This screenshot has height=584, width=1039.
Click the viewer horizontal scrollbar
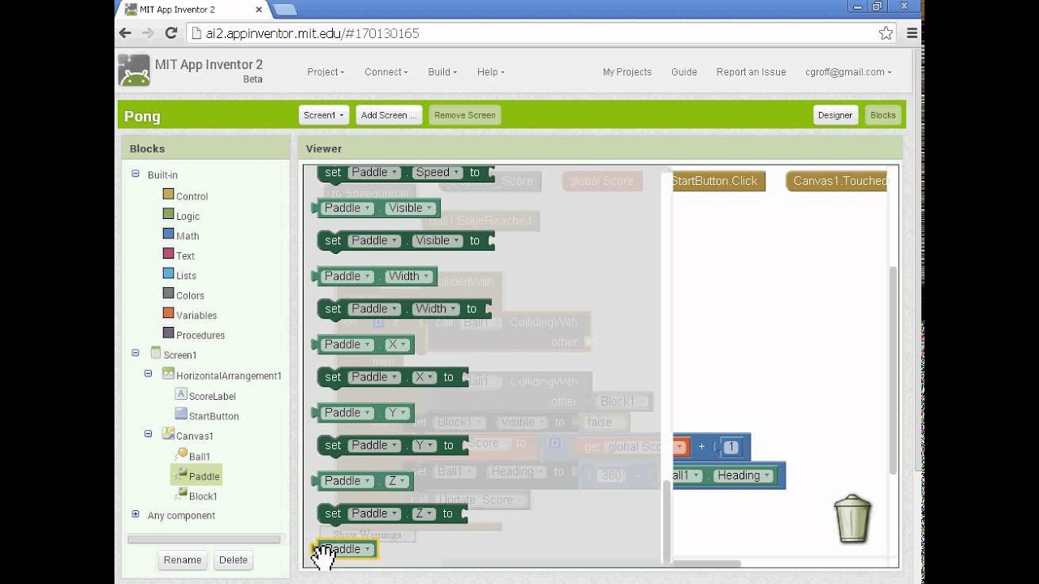(x=706, y=563)
